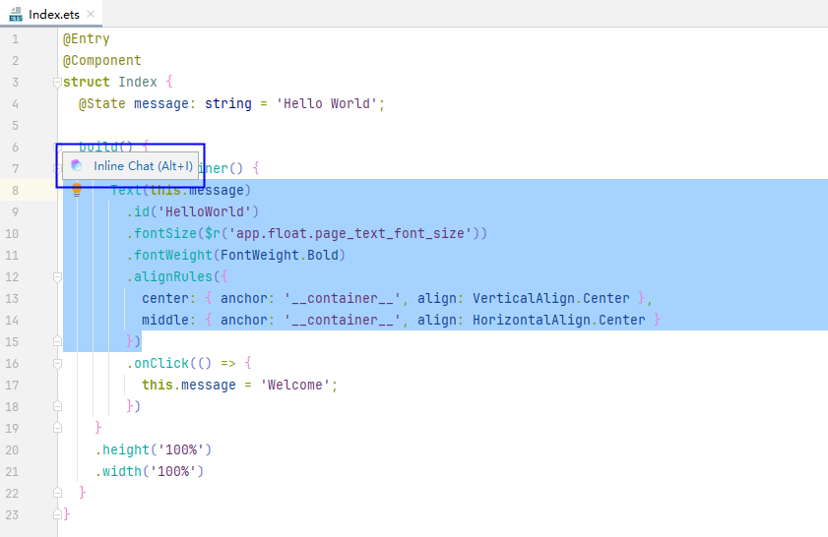Click fold end marker on line 19
The height and width of the screenshot is (537, 828).
click(x=57, y=428)
